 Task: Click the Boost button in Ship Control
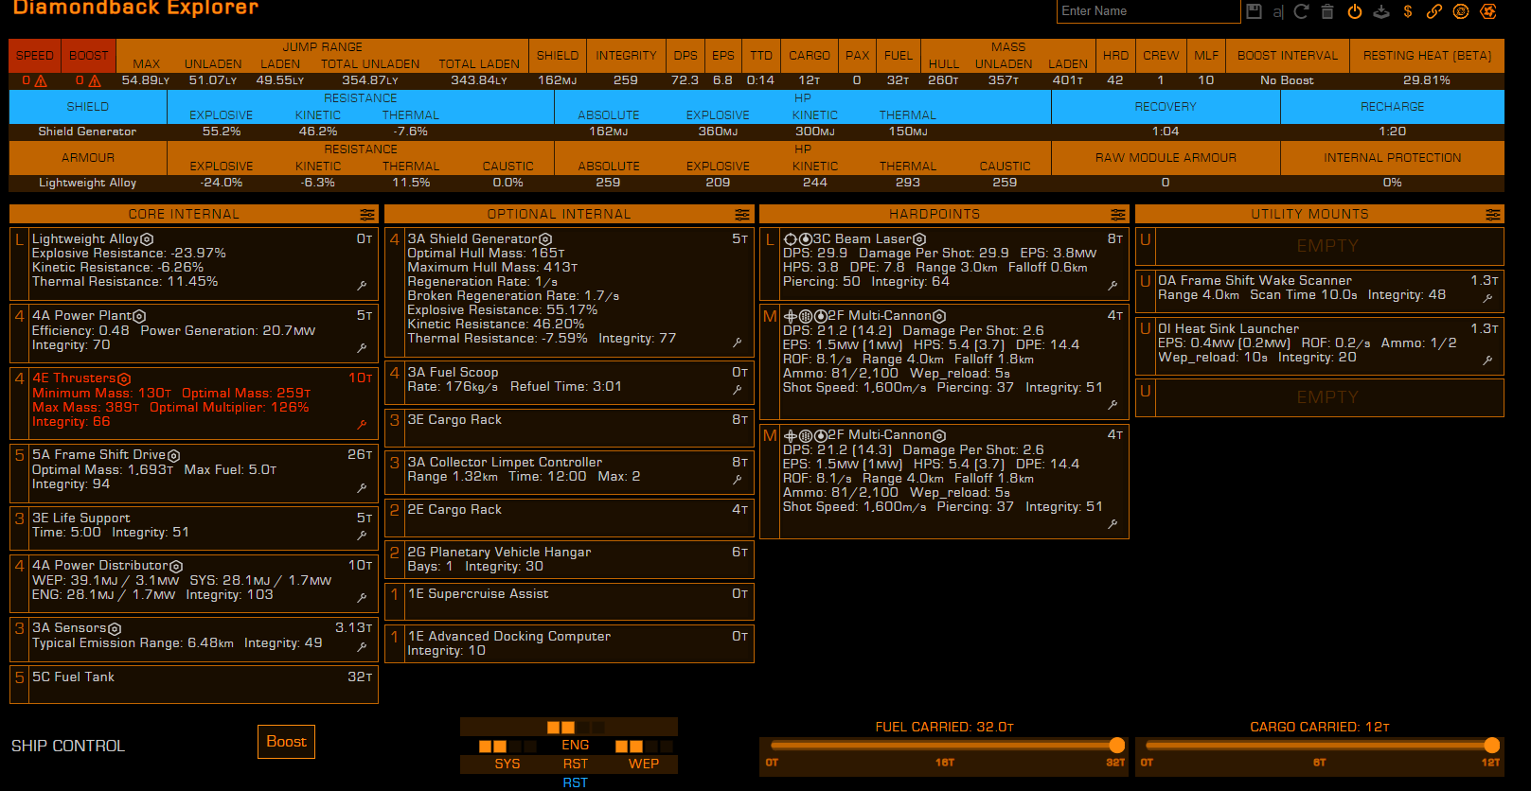coord(286,742)
